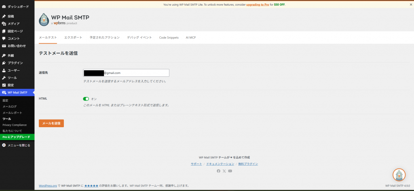The width and height of the screenshot is (414, 191).
Task: Open the YouTube icon in footer
Action: [230, 171]
